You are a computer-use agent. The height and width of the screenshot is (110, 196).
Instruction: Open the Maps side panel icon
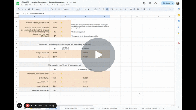pos(179,33)
